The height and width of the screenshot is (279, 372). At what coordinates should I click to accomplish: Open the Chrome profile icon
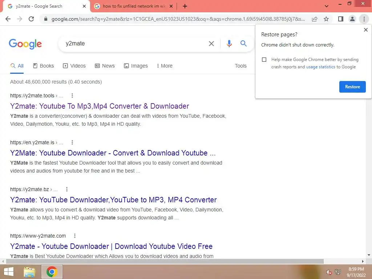click(x=352, y=19)
